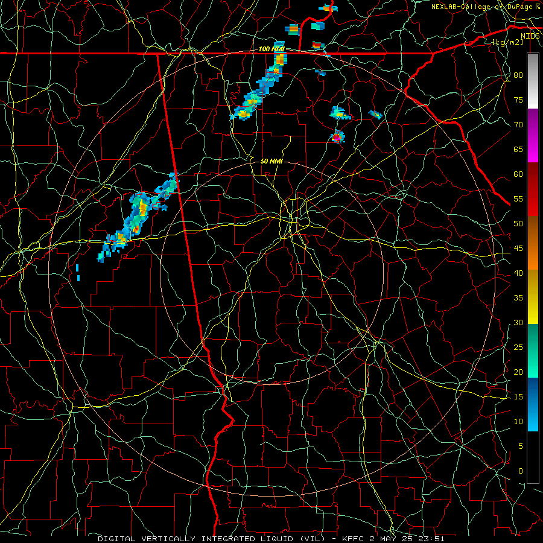
Task: Click the 55 value on color scale
Action: coord(518,198)
